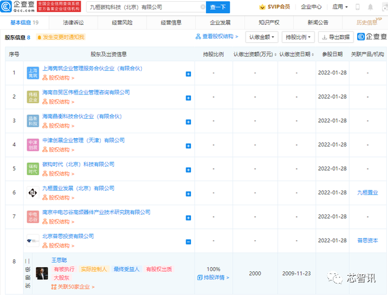388x295 pixels.
Task: Switch to the 法律诉讼 tab
Action: [x=73, y=22]
